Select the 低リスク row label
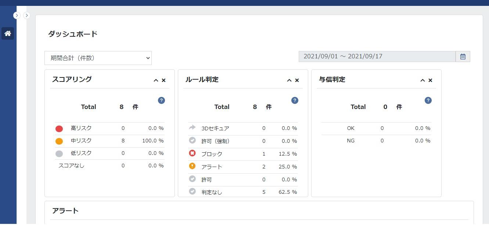This screenshot has width=489, height=225. (x=81, y=153)
